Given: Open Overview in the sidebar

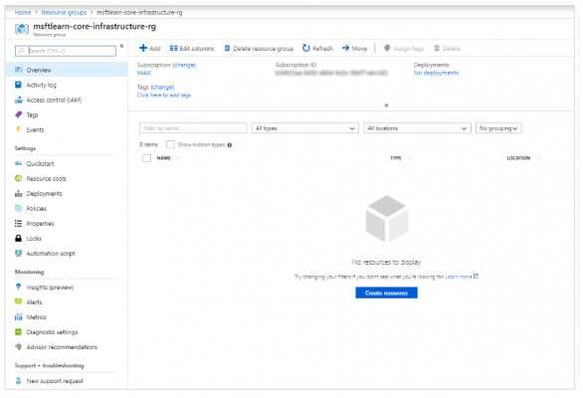Looking at the screenshot, I should 67,70.
